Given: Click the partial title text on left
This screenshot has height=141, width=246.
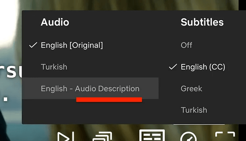Looking at the screenshot, I should (x=11, y=71).
